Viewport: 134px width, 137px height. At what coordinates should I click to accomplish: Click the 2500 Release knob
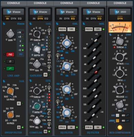[x=120, y=90]
